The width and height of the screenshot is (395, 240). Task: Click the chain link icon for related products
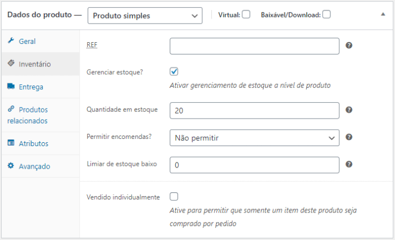(11, 109)
